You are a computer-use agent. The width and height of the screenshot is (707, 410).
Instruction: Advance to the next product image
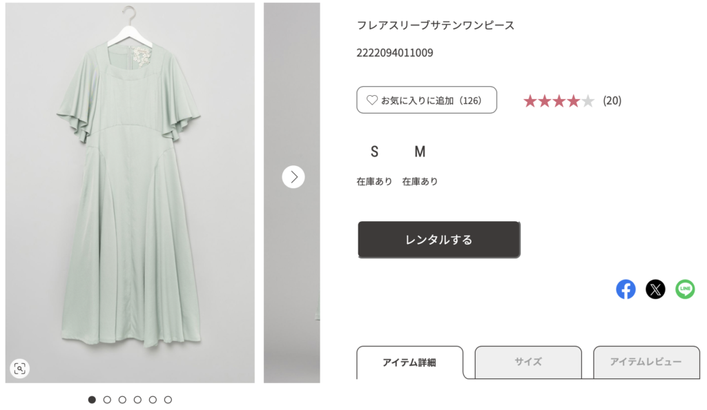[293, 177]
